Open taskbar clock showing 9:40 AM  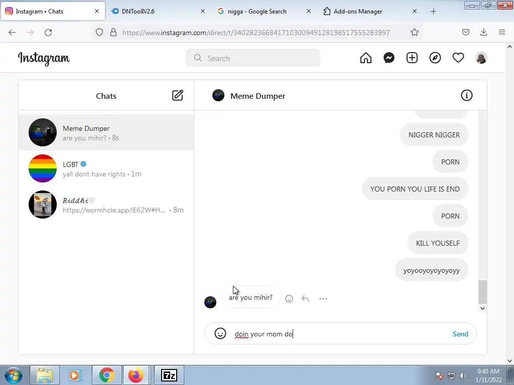[x=488, y=375]
